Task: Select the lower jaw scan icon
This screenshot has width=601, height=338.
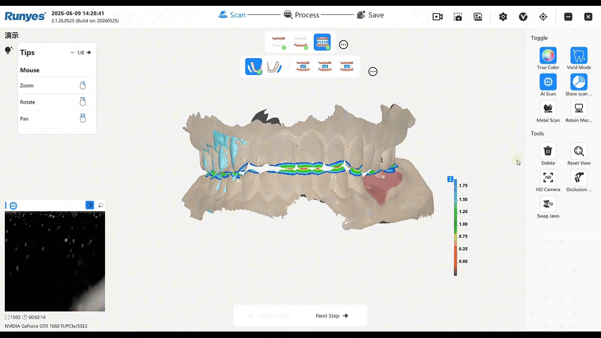Action: coord(300,42)
